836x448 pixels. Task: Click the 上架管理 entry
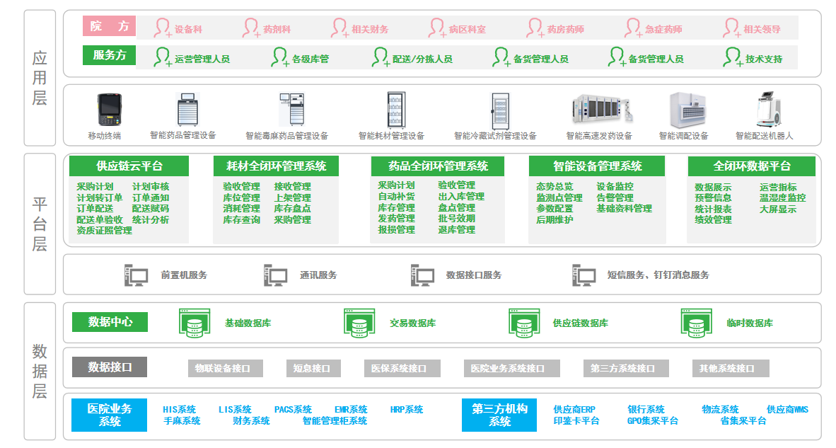click(292, 198)
